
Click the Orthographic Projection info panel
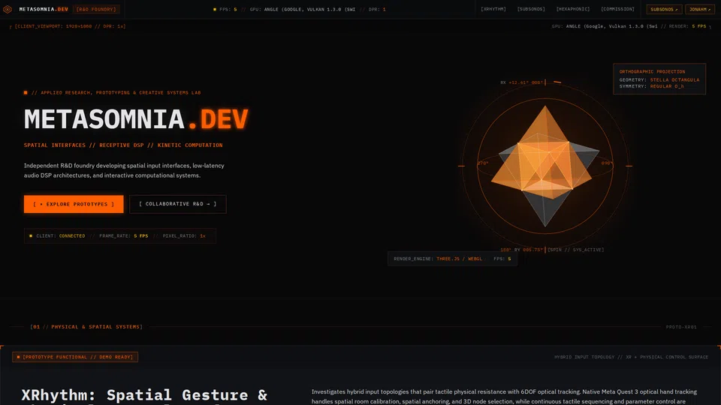click(x=659, y=79)
